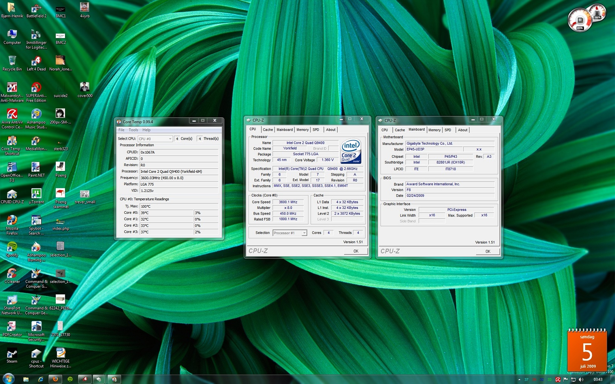Click the CPU meter gadget
The width and height of the screenshot is (615, 384).
click(x=580, y=20)
